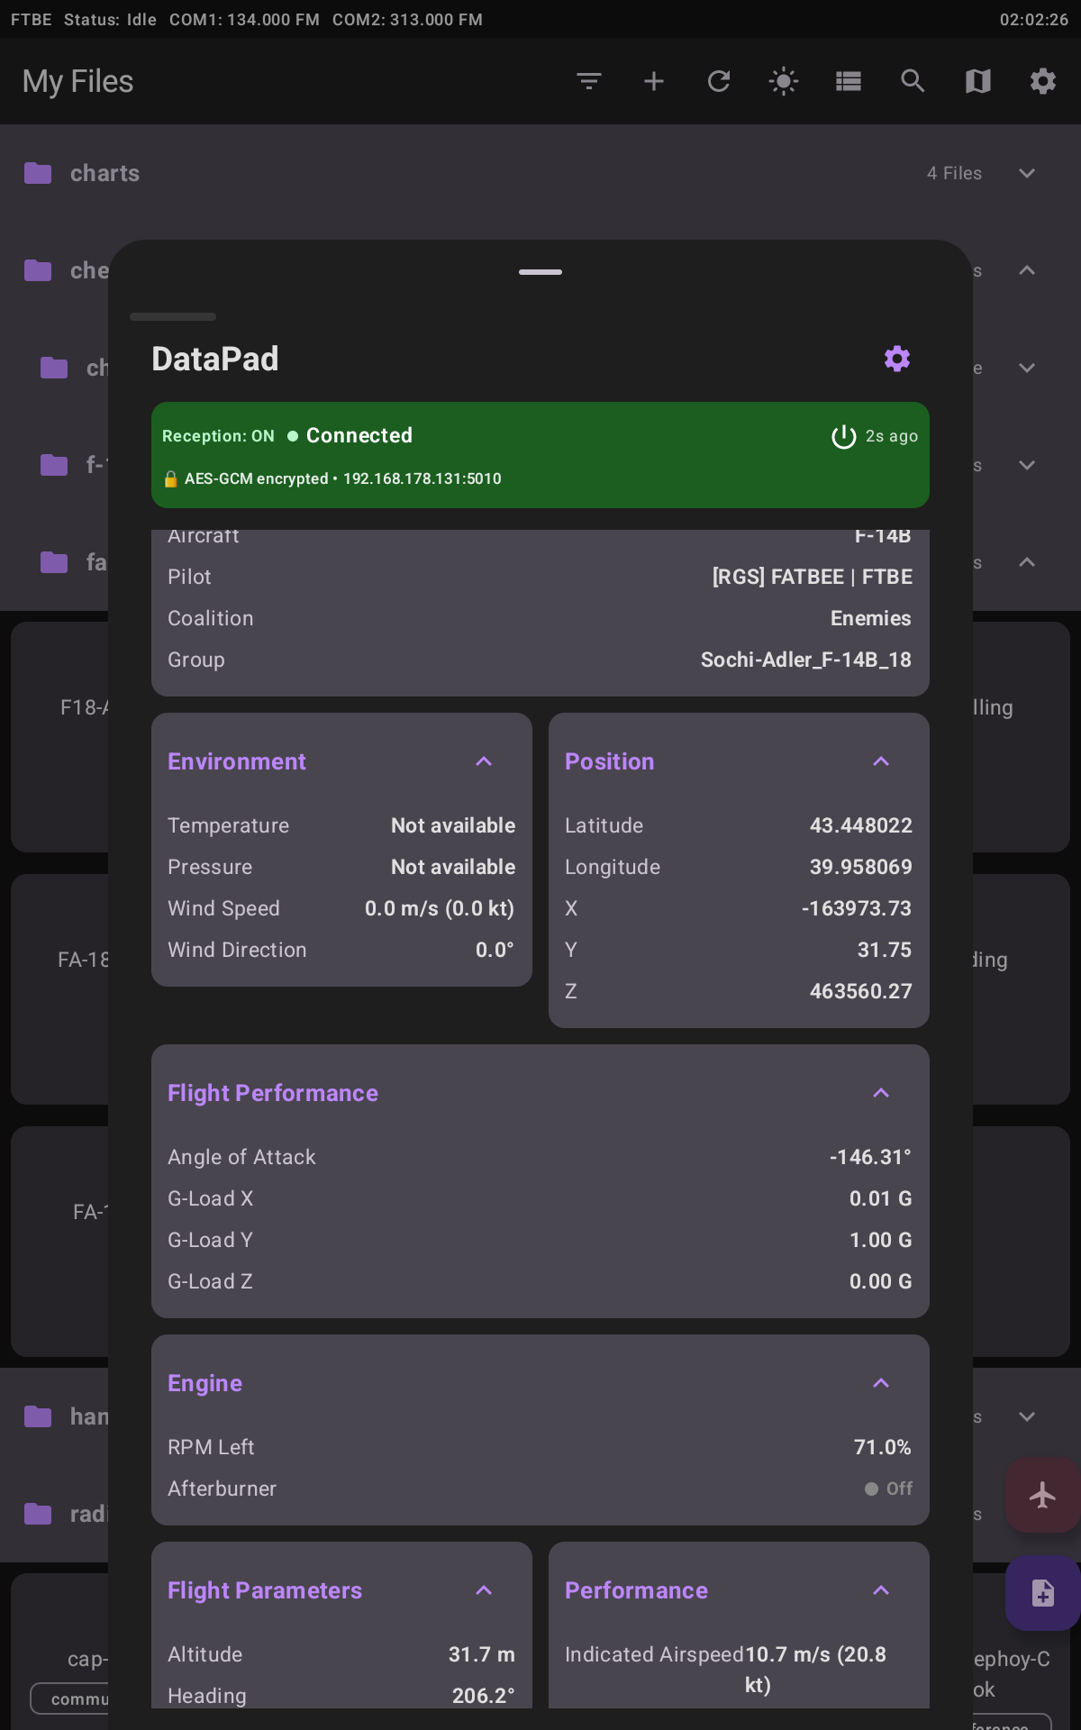Open app settings gear in top bar

(x=1043, y=81)
